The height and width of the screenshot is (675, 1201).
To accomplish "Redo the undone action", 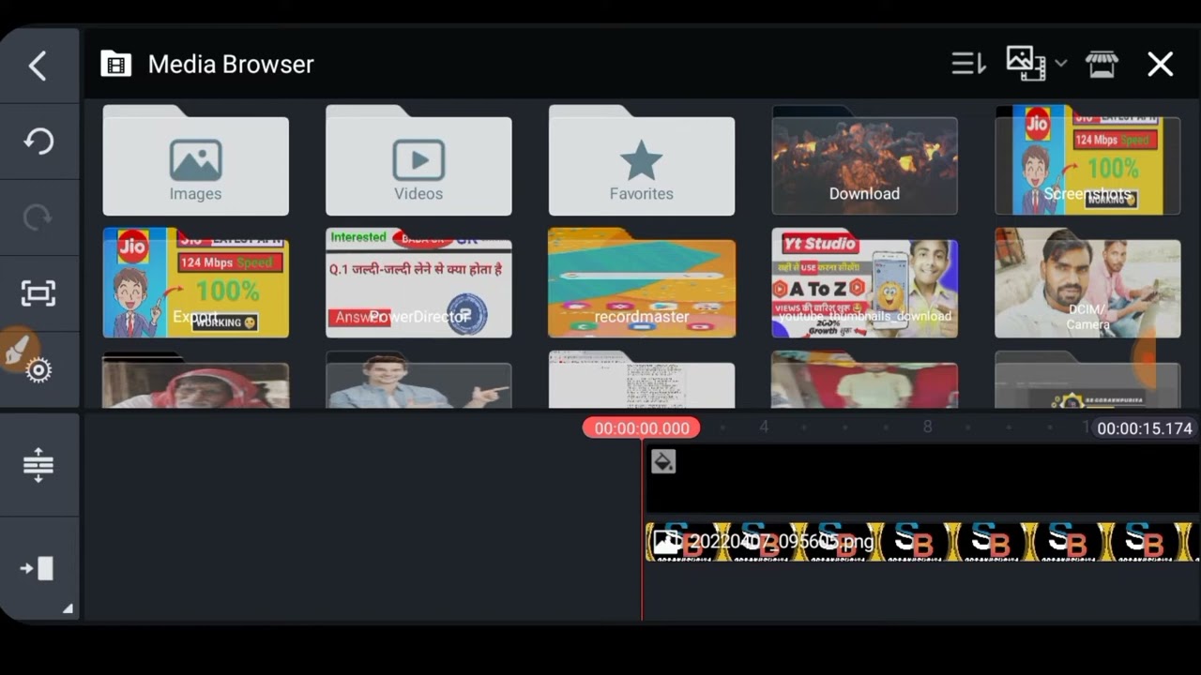I will click(x=38, y=217).
